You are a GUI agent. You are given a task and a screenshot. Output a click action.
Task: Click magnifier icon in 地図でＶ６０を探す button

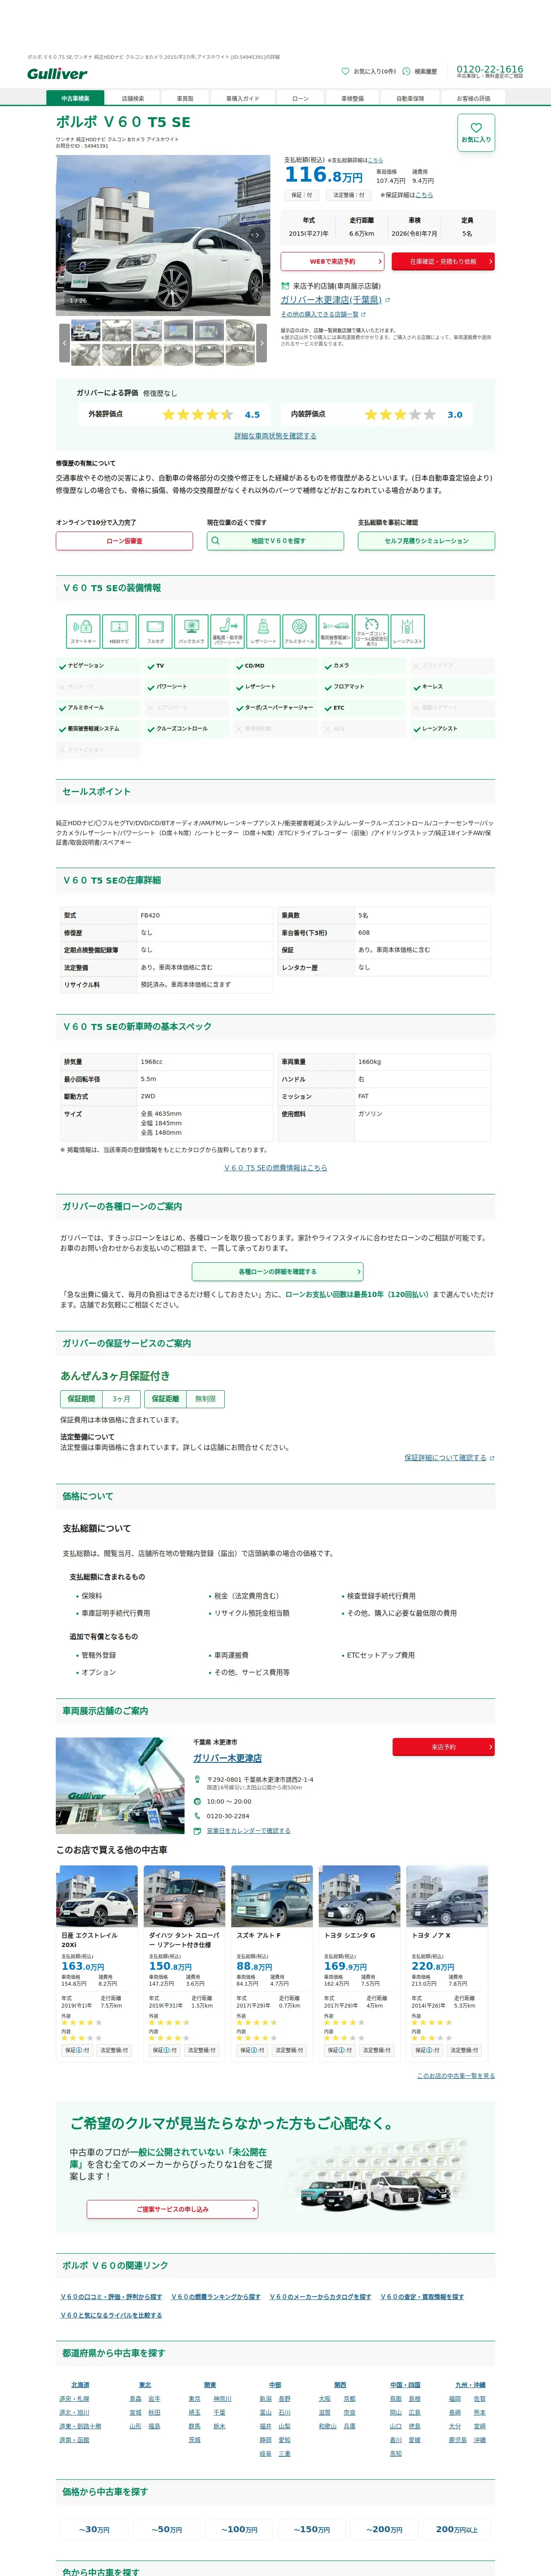[215, 541]
